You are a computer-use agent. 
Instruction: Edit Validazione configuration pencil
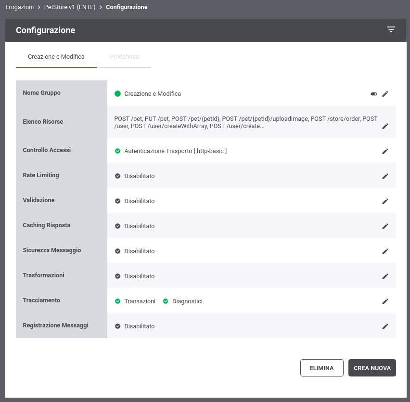click(x=385, y=201)
